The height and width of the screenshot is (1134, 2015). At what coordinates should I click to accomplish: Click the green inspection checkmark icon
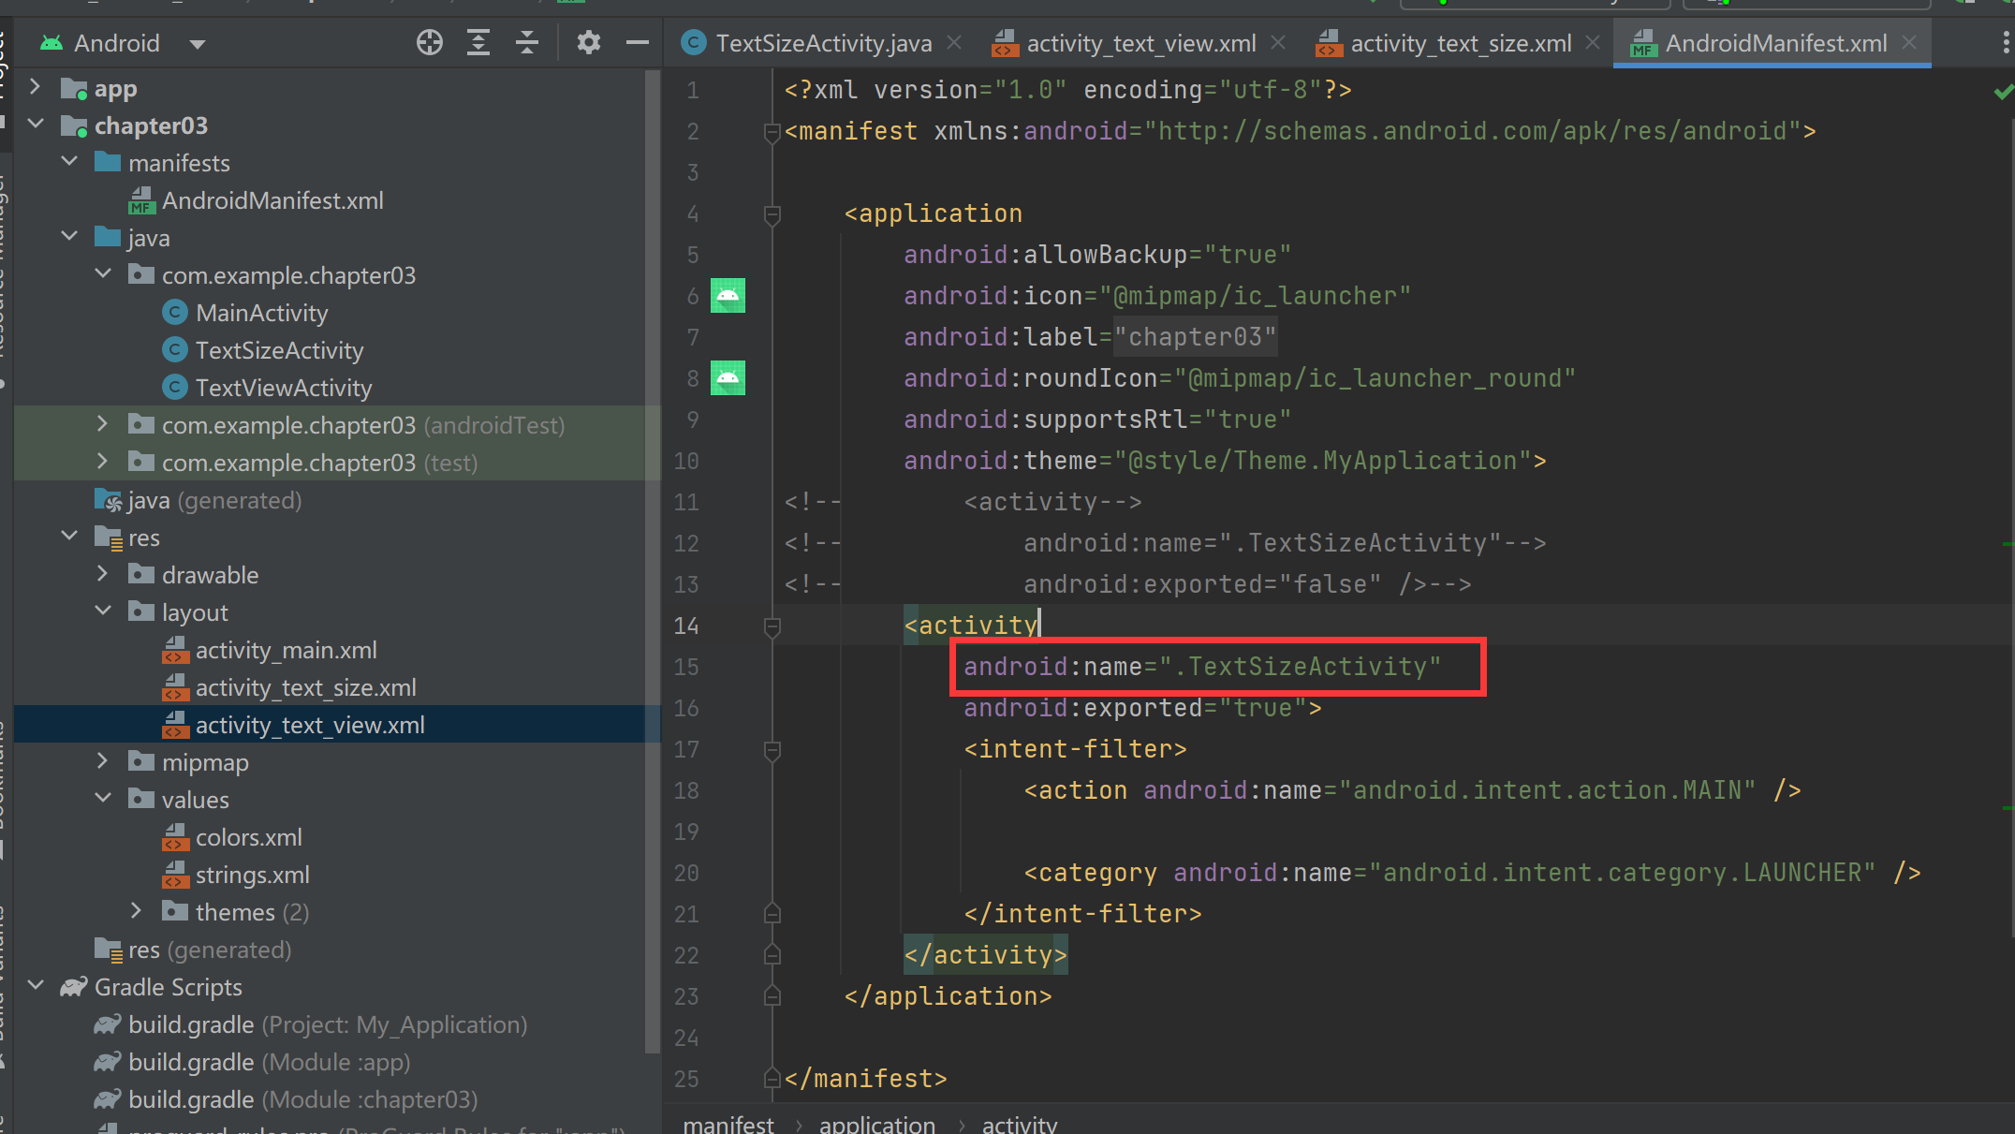tap(2002, 91)
